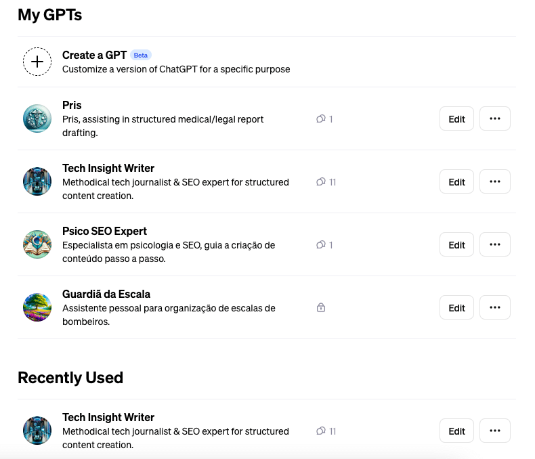
Task: Open more options for Tech Insight Writer in Recently Used
Action: point(494,431)
